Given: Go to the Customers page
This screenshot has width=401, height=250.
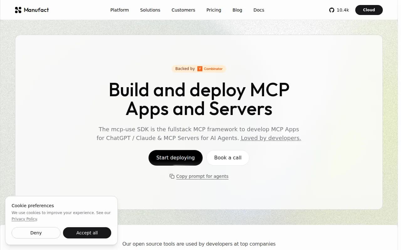Looking at the screenshot, I should (183, 10).
